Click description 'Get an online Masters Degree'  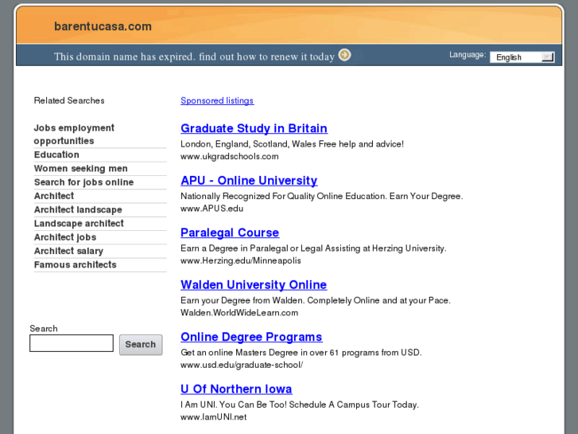pyautogui.click(x=301, y=352)
